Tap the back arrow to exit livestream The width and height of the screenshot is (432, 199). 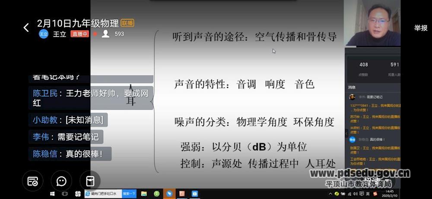pos(26,28)
